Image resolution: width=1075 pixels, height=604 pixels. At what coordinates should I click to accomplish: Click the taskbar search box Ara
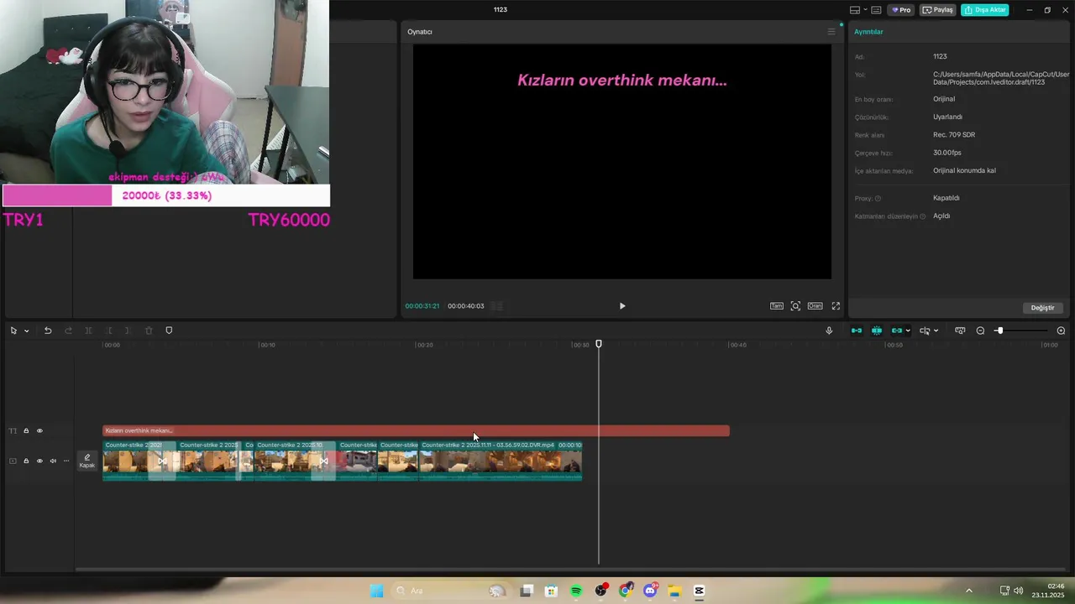451,591
